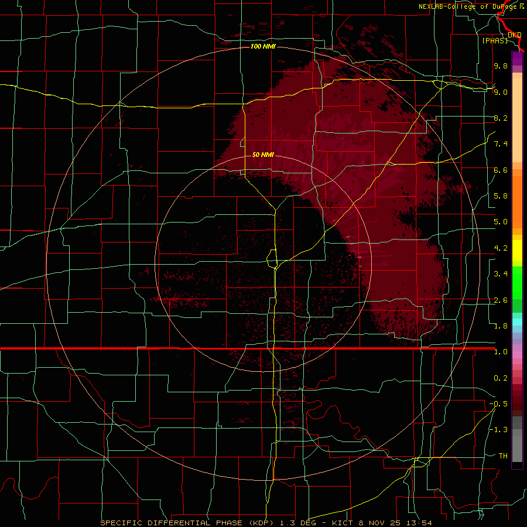Image resolution: width=527 pixels, height=527 pixels.
Task: Click the 9.8 value on the color scale
Action: tap(501, 66)
